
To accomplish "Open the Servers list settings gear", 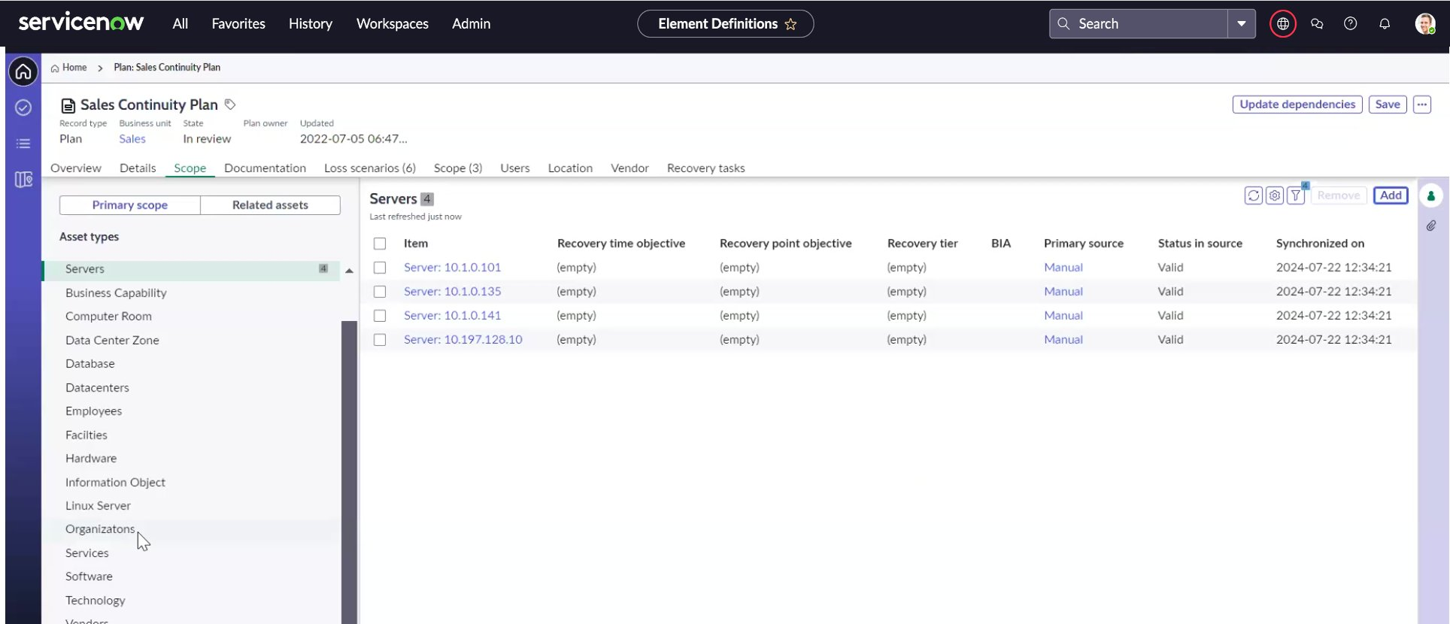I will (1275, 195).
